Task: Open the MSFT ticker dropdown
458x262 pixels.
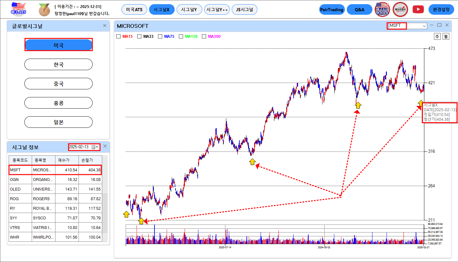Action: click(x=424, y=26)
